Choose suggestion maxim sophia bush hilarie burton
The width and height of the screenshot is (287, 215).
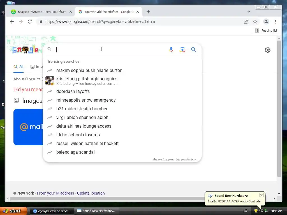click(x=122, y=70)
